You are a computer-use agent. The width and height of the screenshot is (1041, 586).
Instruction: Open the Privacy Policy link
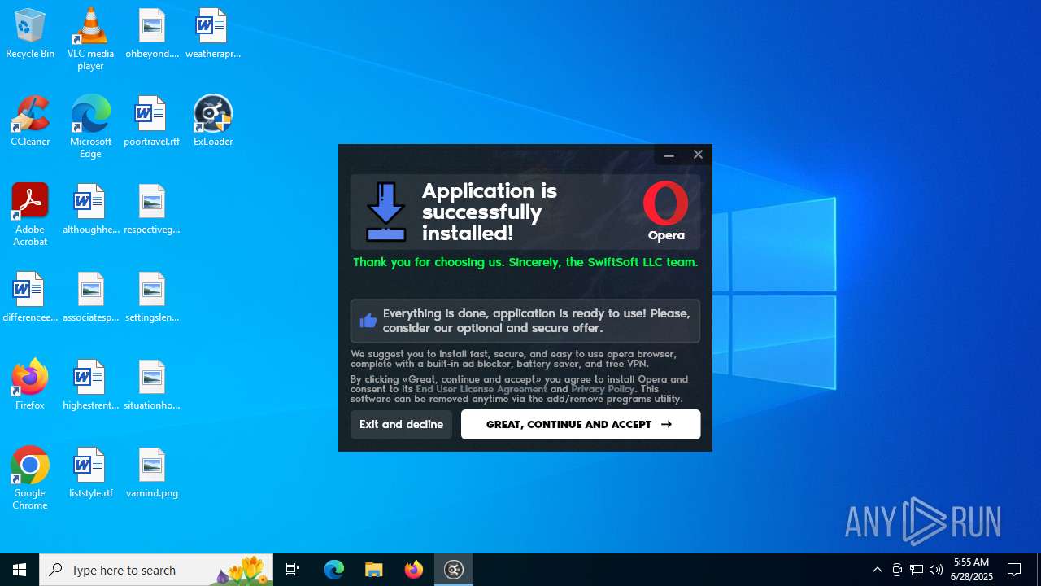click(603, 389)
